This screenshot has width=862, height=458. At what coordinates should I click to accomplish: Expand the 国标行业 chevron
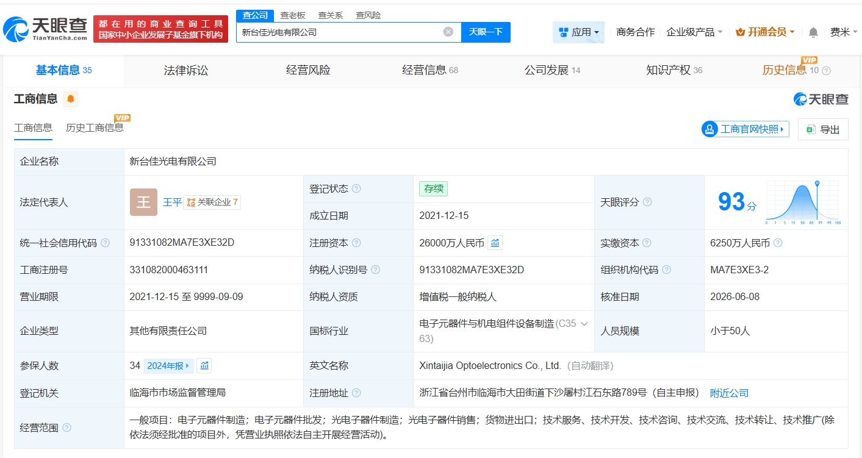click(x=584, y=324)
